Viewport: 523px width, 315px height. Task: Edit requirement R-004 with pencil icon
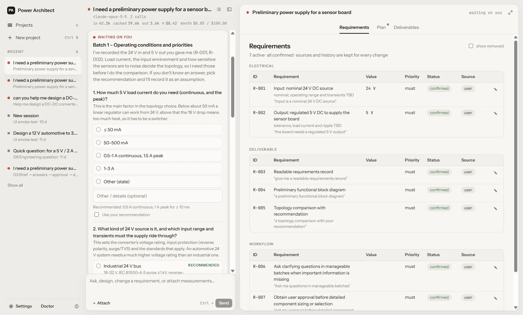496,190
